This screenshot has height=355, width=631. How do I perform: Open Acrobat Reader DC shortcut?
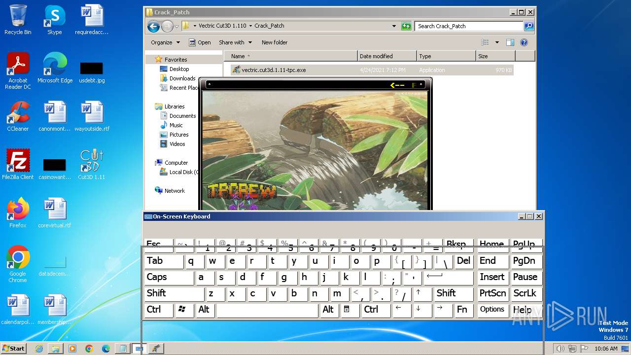click(x=18, y=71)
